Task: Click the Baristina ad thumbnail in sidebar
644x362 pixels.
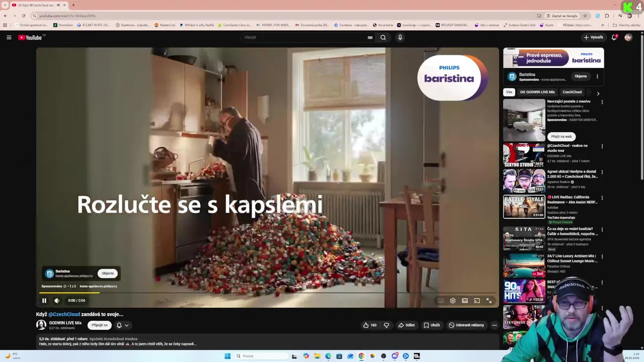Action: tap(553, 58)
